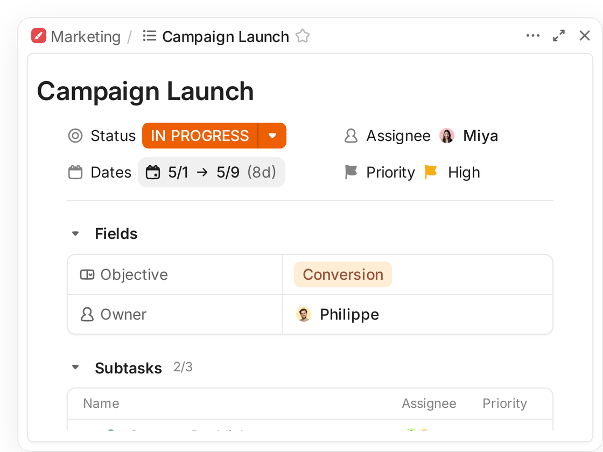This screenshot has height=452, width=603.
Task: Click the Owner field person icon
Action: (x=87, y=314)
